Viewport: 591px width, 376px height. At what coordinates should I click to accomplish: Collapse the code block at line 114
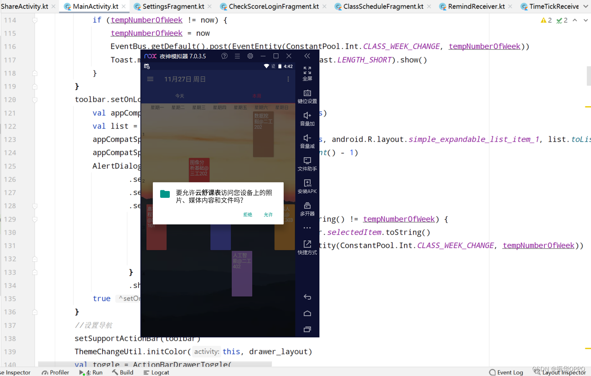point(35,20)
